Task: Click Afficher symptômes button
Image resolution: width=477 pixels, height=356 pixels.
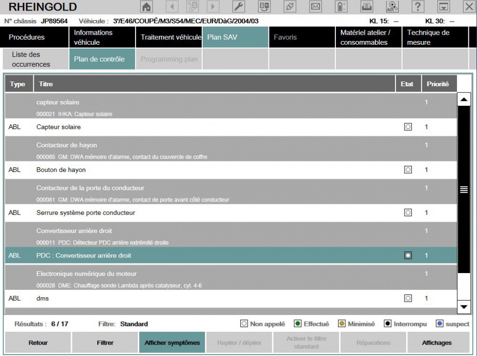Action: point(172,343)
